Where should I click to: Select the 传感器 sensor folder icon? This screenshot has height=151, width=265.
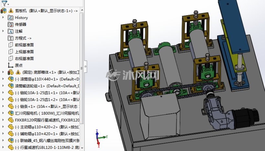coord(10,24)
